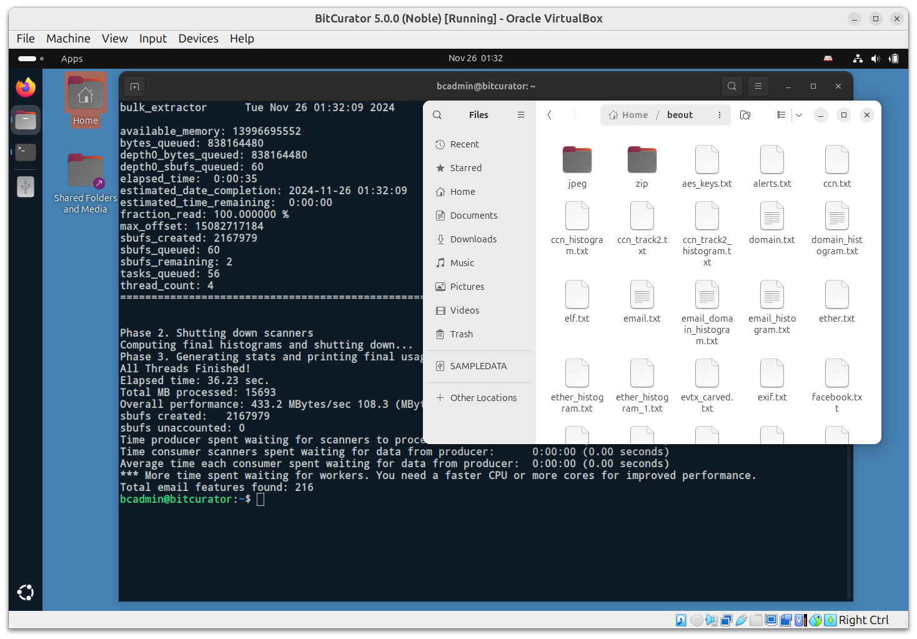Go back with the Files back arrow

[x=550, y=115]
